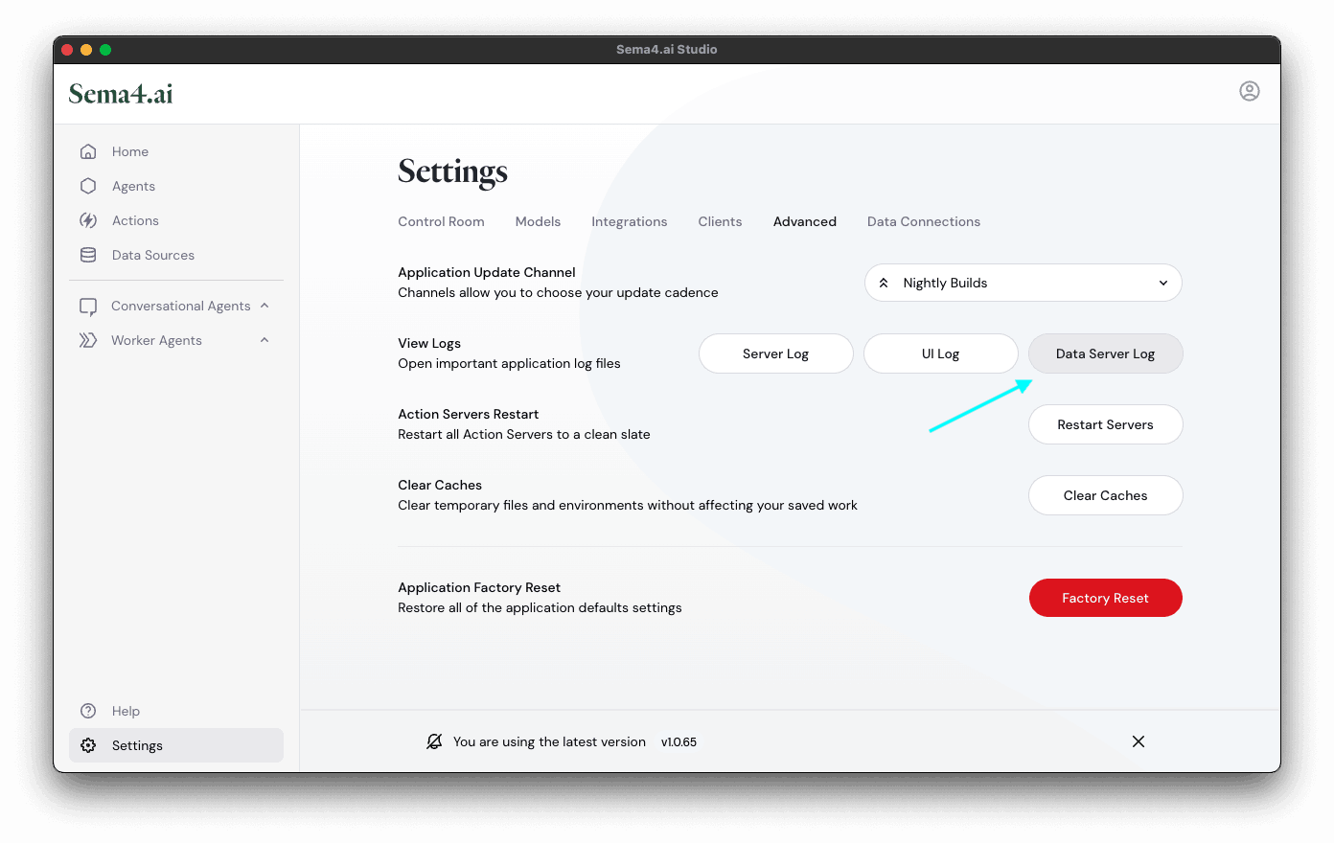The width and height of the screenshot is (1334, 843).
Task: Open the user profile icon top right
Action: tap(1250, 92)
